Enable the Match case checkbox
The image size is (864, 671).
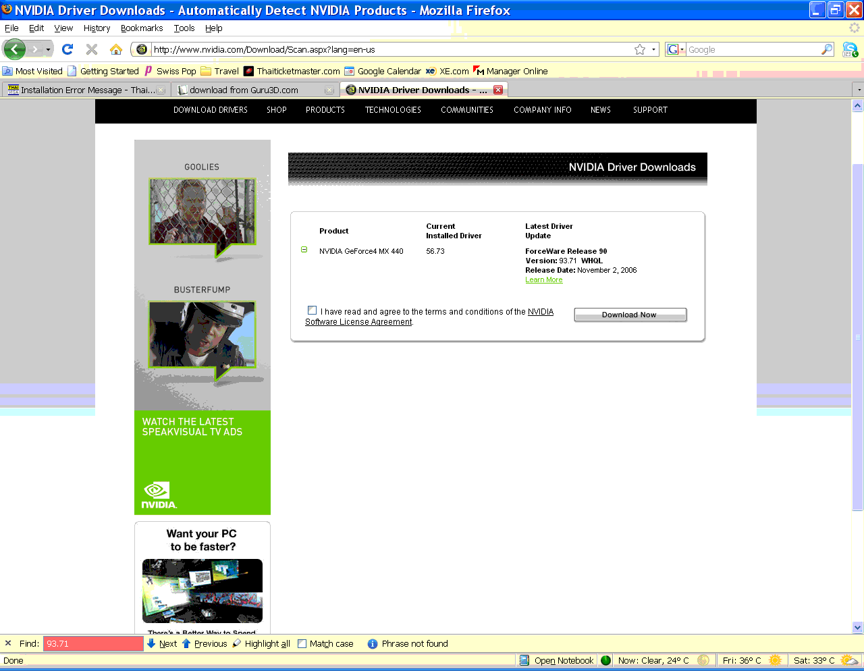click(302, 643)
